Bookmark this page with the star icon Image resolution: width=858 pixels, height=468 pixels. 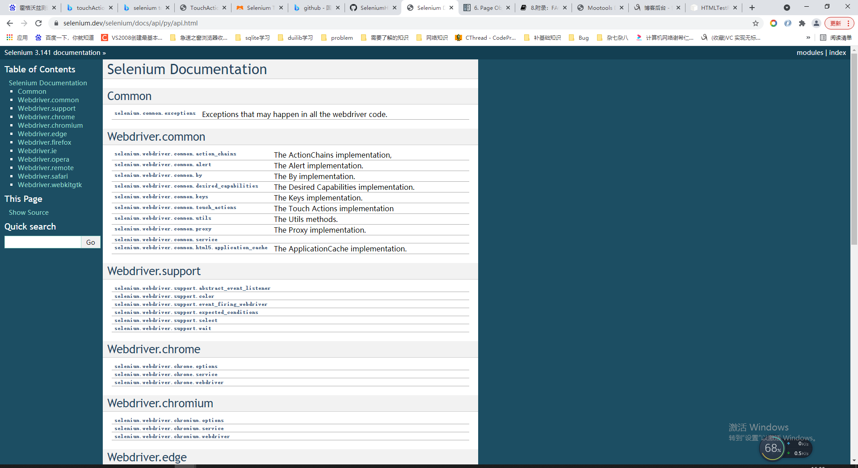point(756,23)
